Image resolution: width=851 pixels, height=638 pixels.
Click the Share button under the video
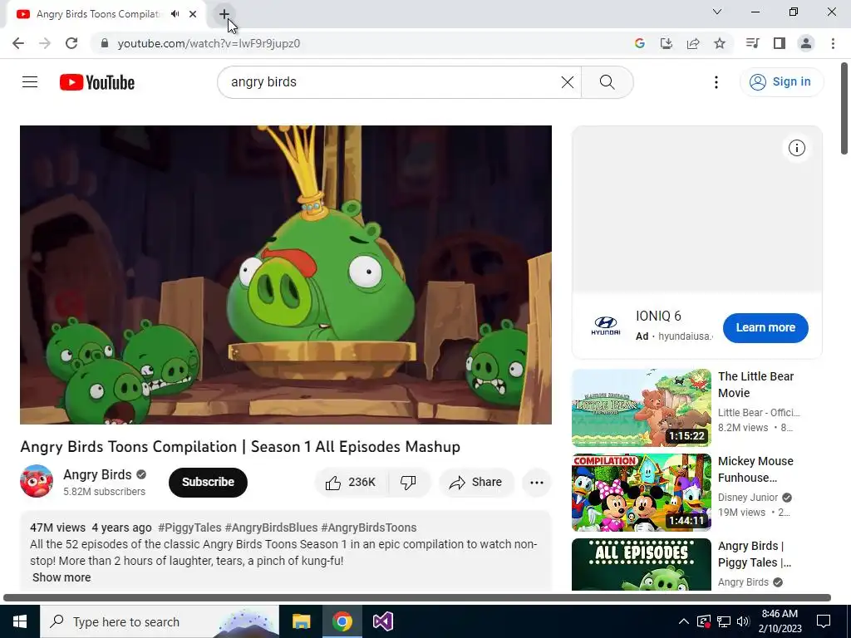[475, 483]
